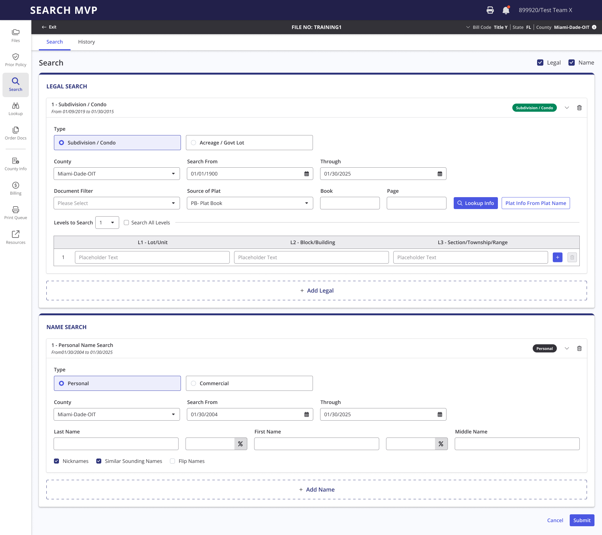Collapse the Personal Name Search section chevron
The image size is (602, 535).
[567, 349]
